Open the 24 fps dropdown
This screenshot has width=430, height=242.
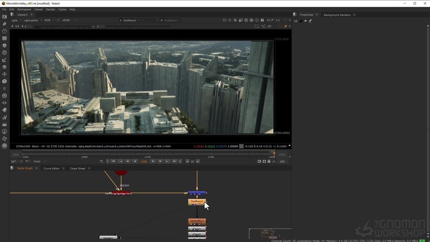click(x=16, y=162)
